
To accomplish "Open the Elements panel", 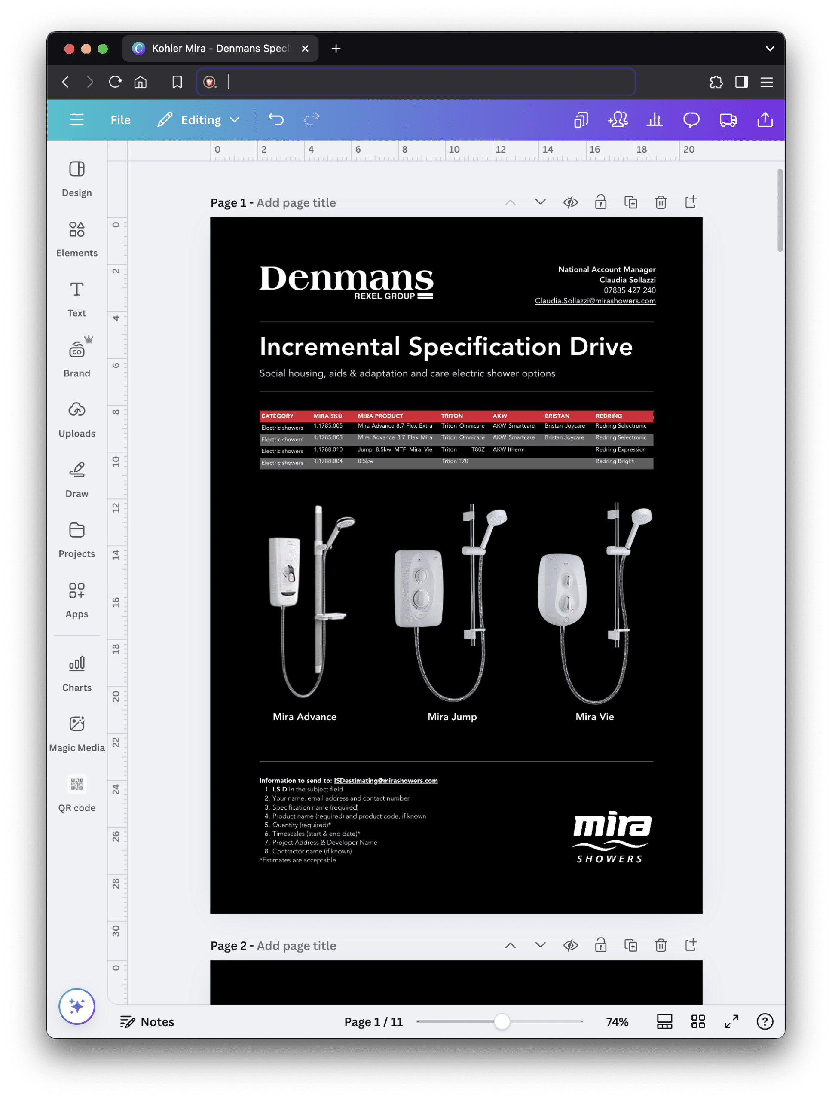I will (76, 239).
